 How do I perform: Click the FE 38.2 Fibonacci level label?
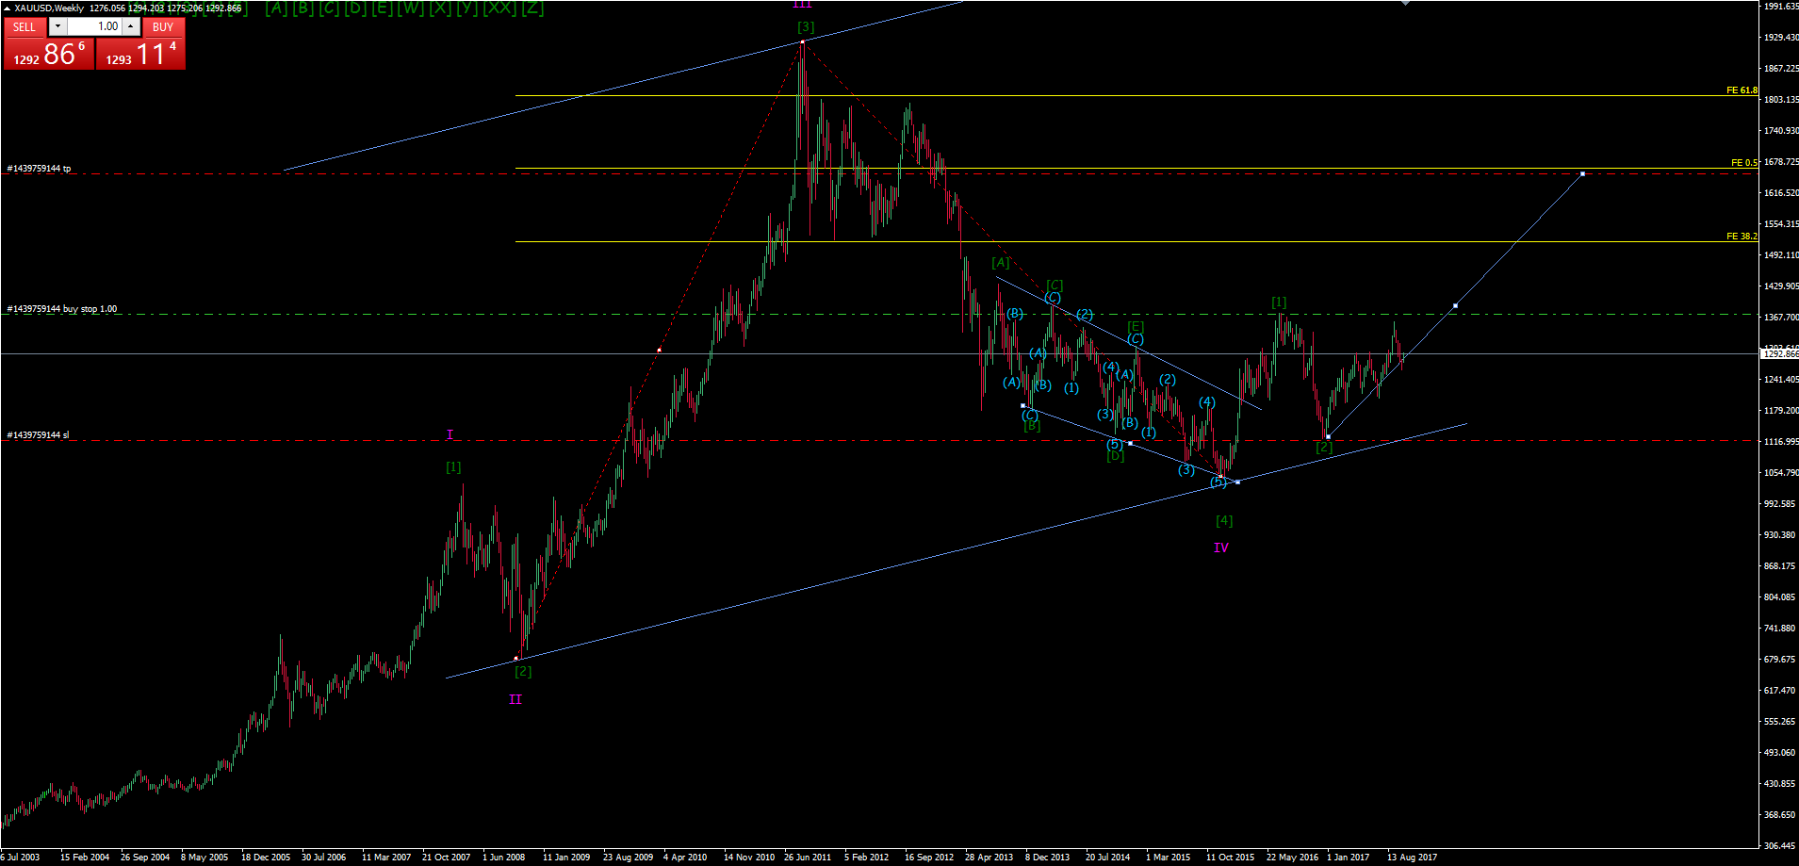pos(1742,237)
